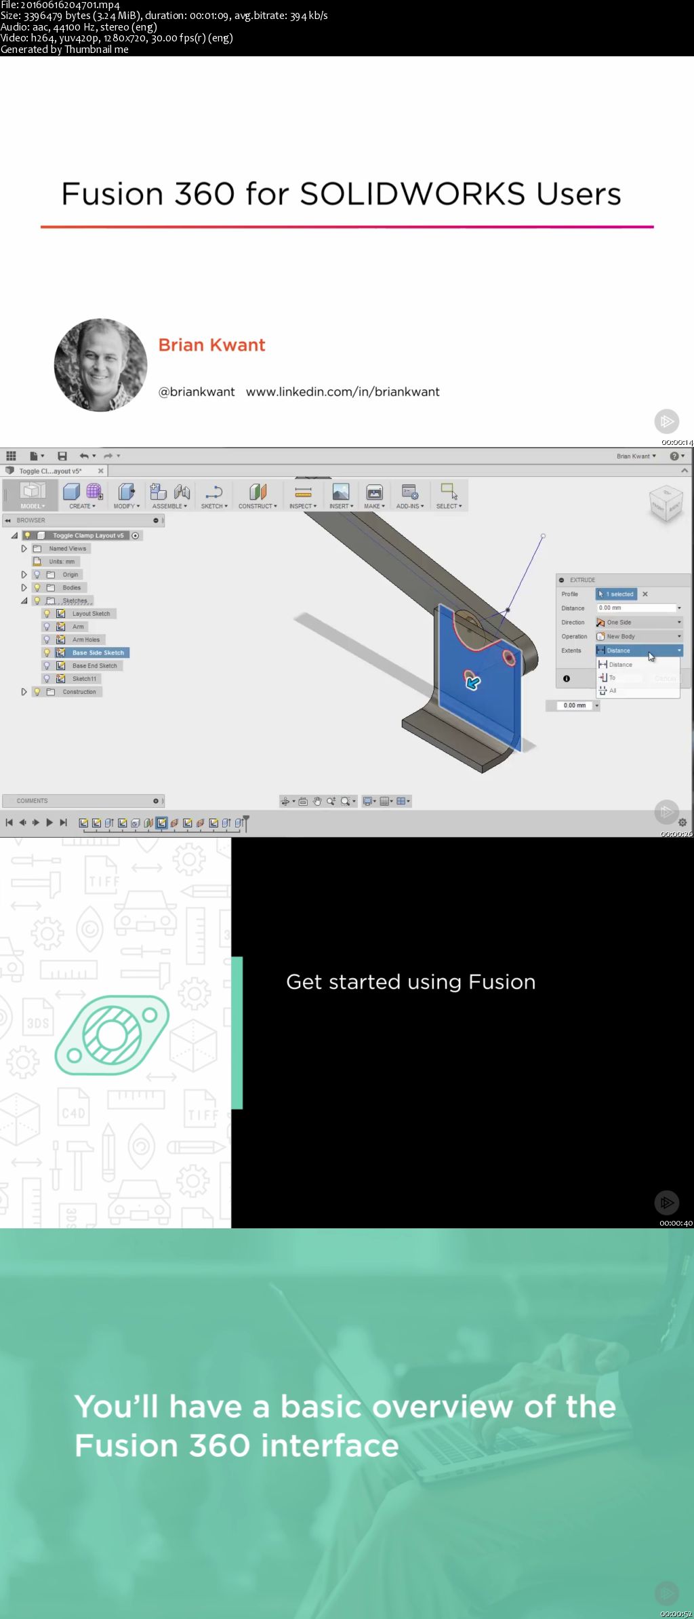Toggle visibility of the root component bulb
Image resolution: width=694 pixels, height=1619 pixels.
tap(28, 536)
